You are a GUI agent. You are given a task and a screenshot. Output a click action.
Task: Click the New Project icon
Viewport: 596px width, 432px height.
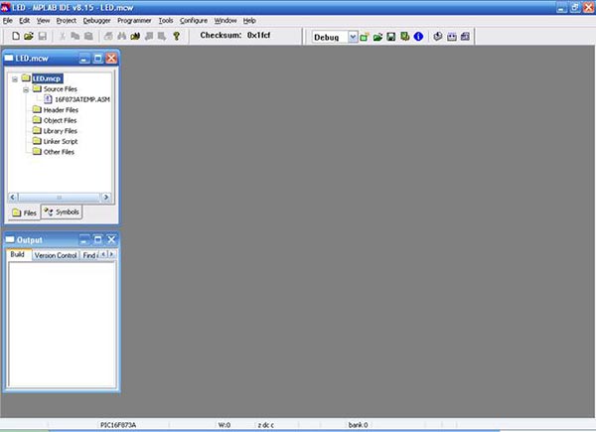[x=365, y=37]
